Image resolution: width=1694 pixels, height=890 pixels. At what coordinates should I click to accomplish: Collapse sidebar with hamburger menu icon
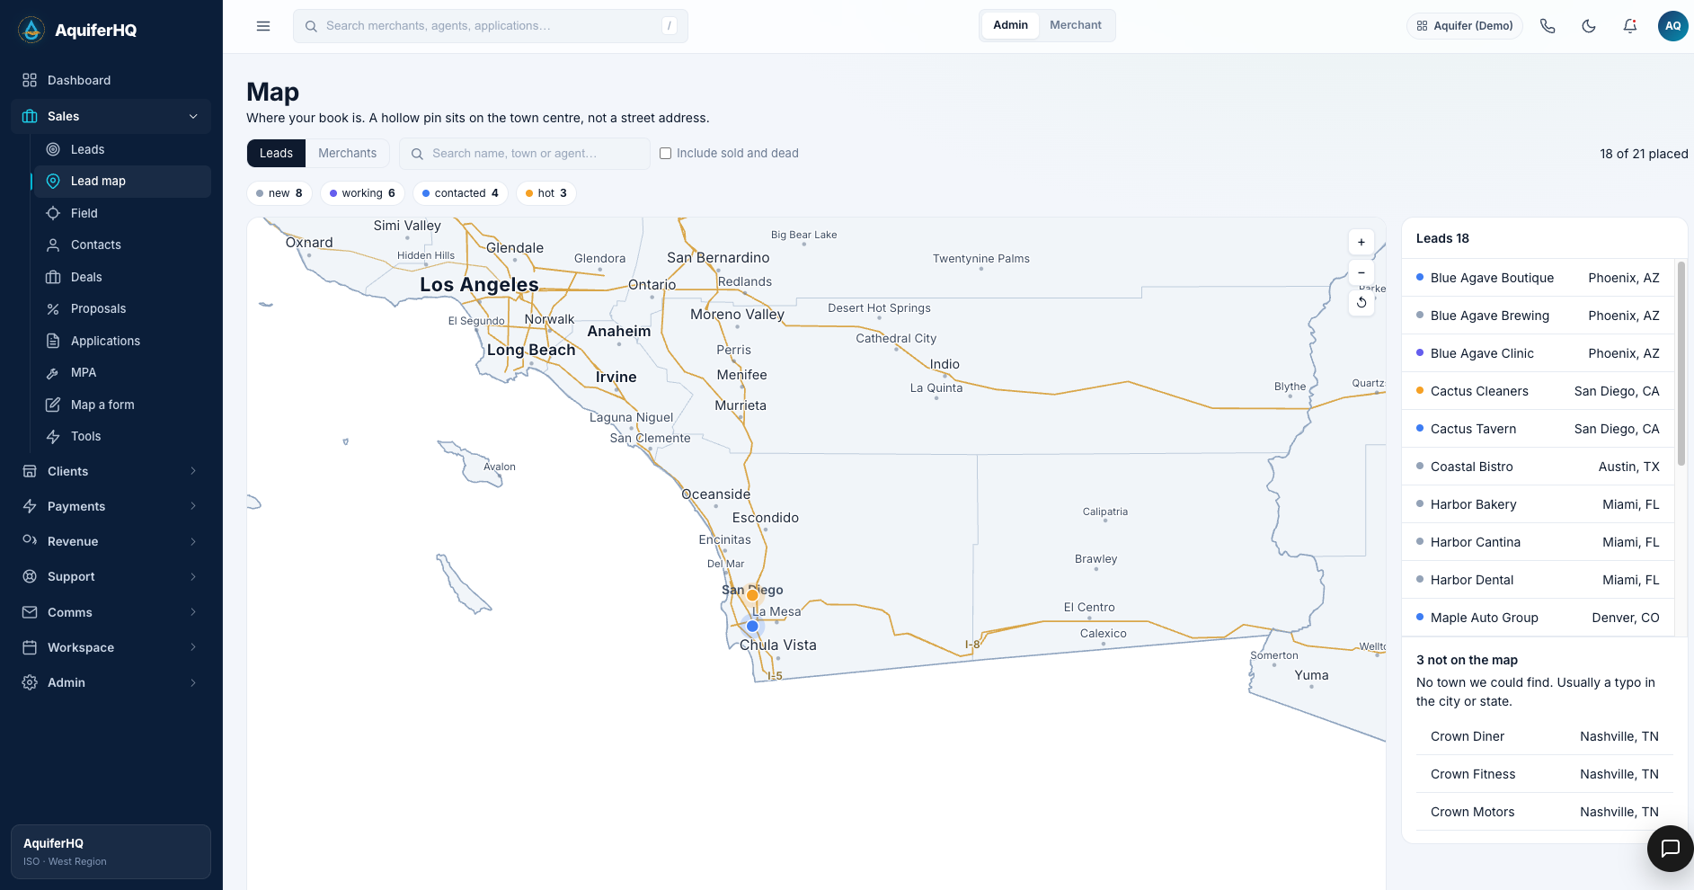[263, 26]
